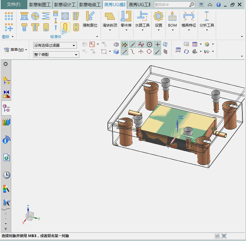Toggle the arc center snap point

(149, 44)
